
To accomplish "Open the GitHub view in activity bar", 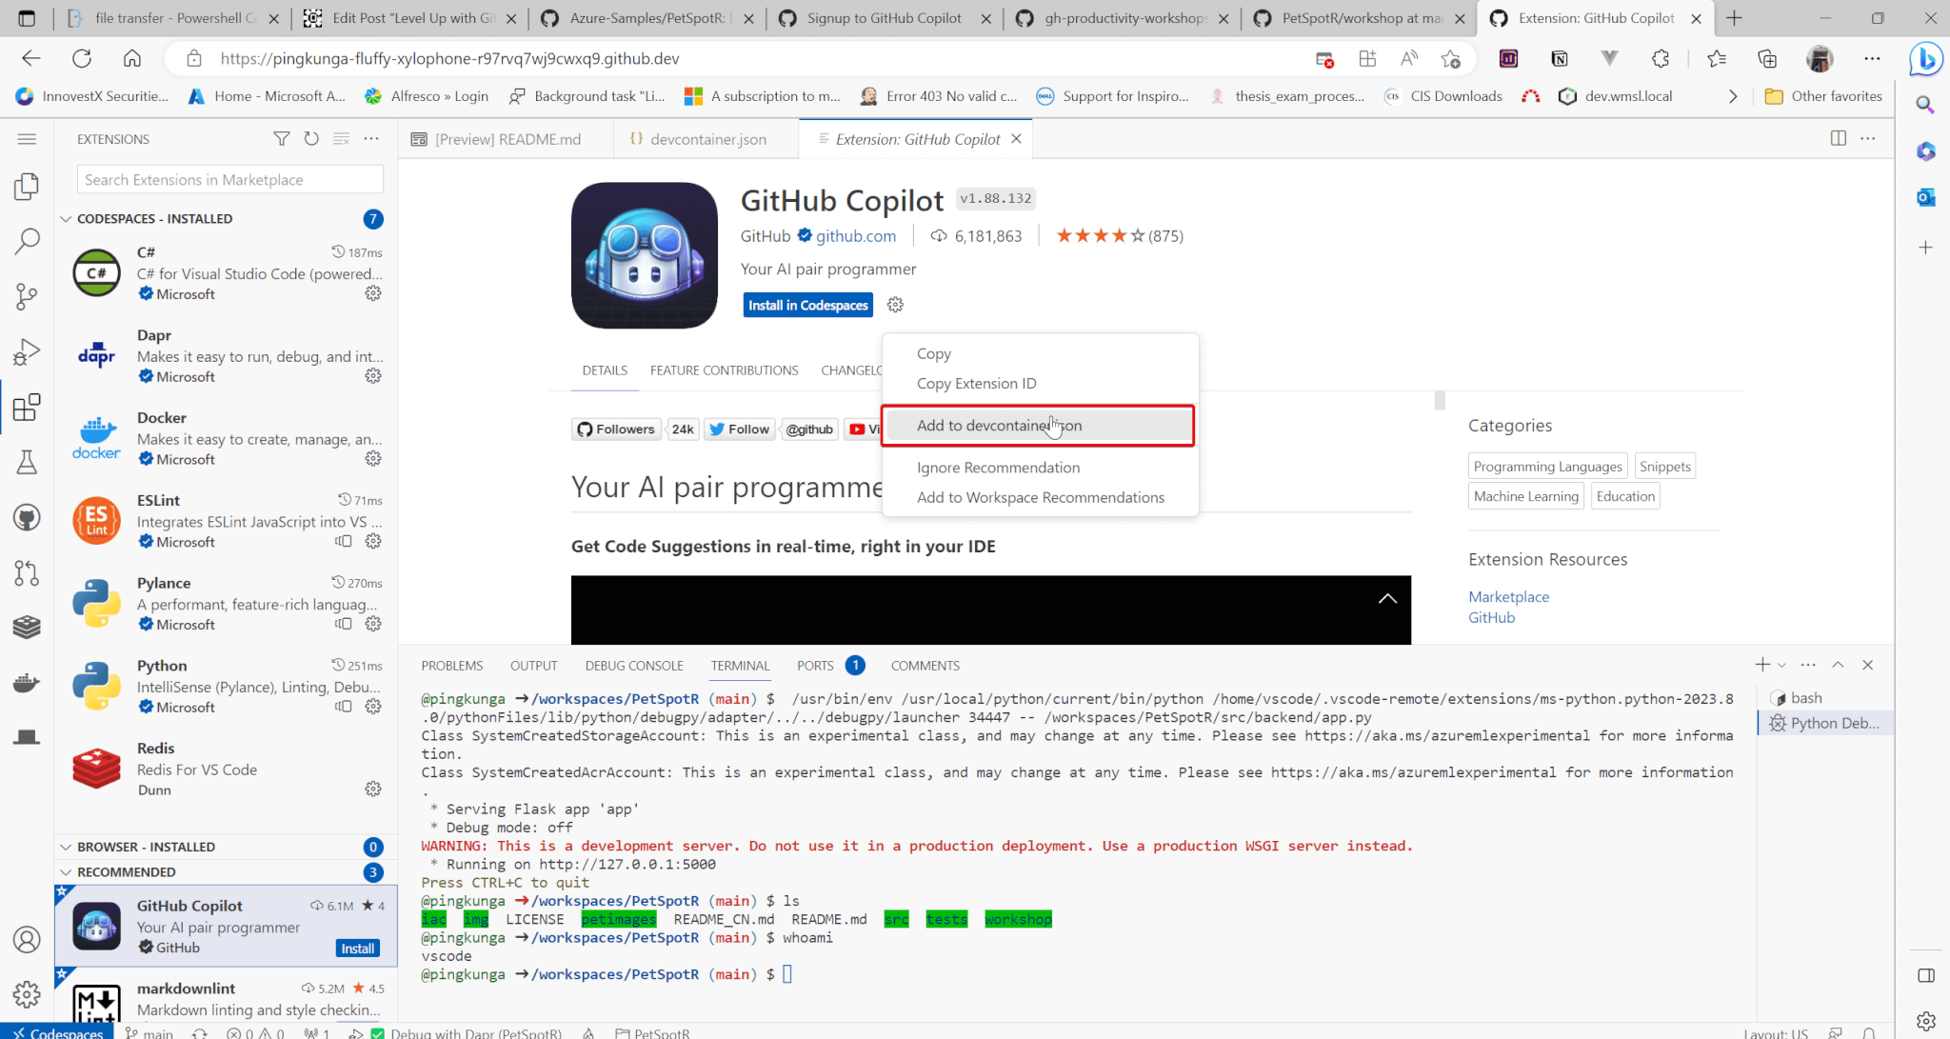I will [27, 518].
